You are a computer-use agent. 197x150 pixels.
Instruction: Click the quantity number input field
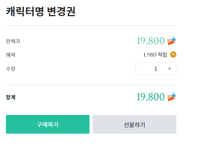coord(156,69)
